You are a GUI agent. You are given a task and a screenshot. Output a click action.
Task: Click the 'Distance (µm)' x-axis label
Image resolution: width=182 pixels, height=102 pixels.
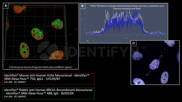click(126, 38)
